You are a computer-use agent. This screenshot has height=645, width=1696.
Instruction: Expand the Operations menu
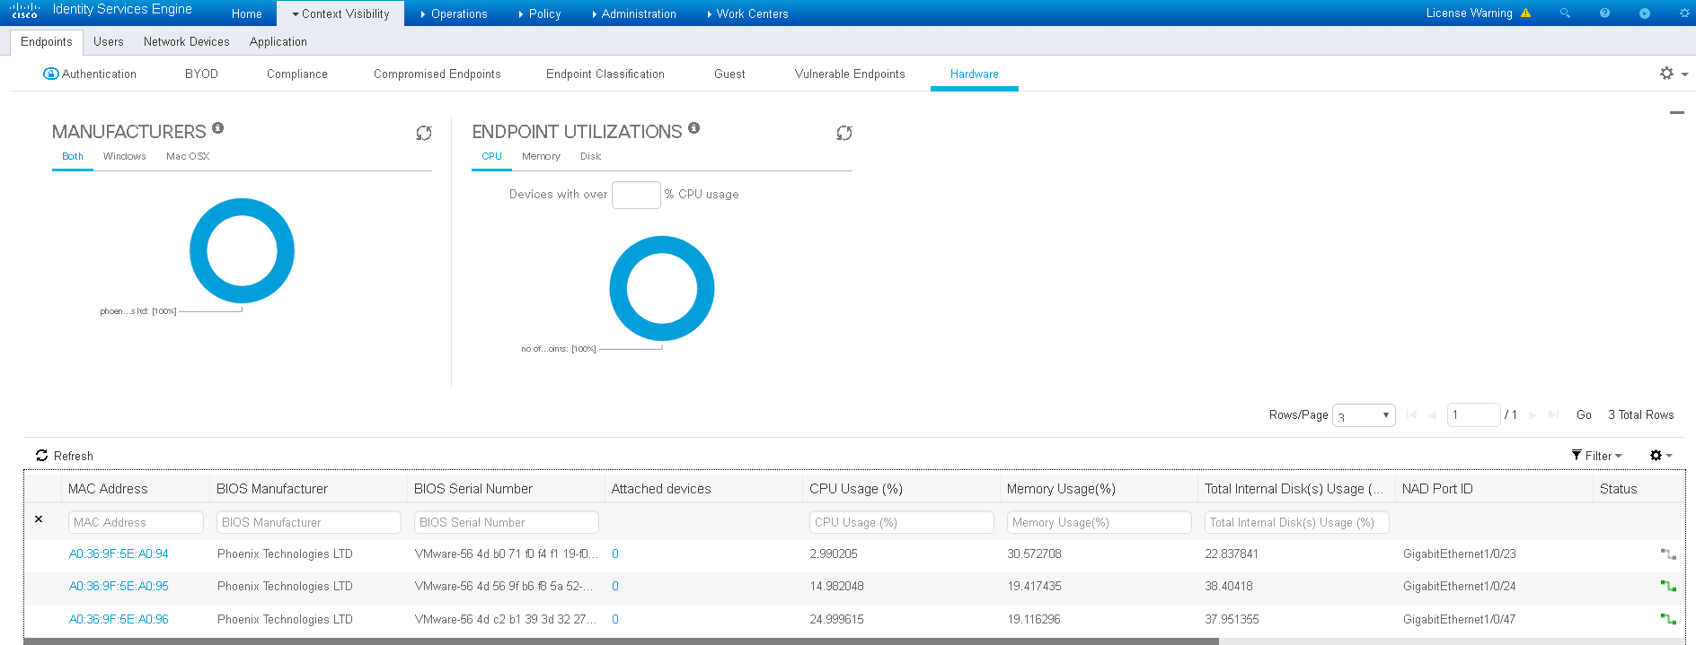454,13
